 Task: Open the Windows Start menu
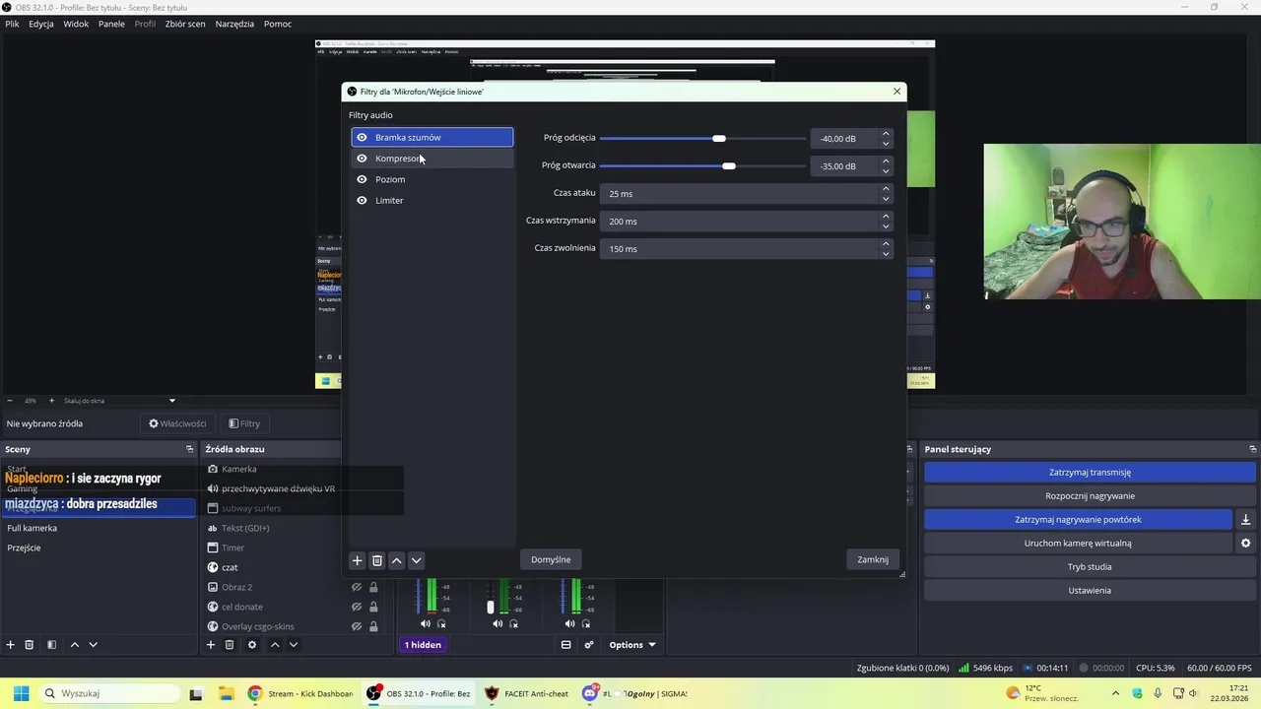pos(21,693)
